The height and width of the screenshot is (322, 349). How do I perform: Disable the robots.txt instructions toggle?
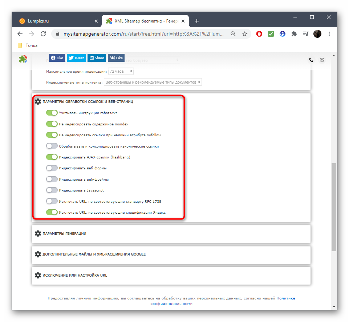52,113
